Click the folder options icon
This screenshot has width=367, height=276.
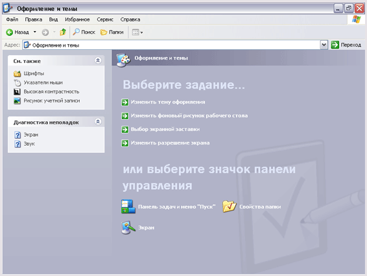(230, 206)
